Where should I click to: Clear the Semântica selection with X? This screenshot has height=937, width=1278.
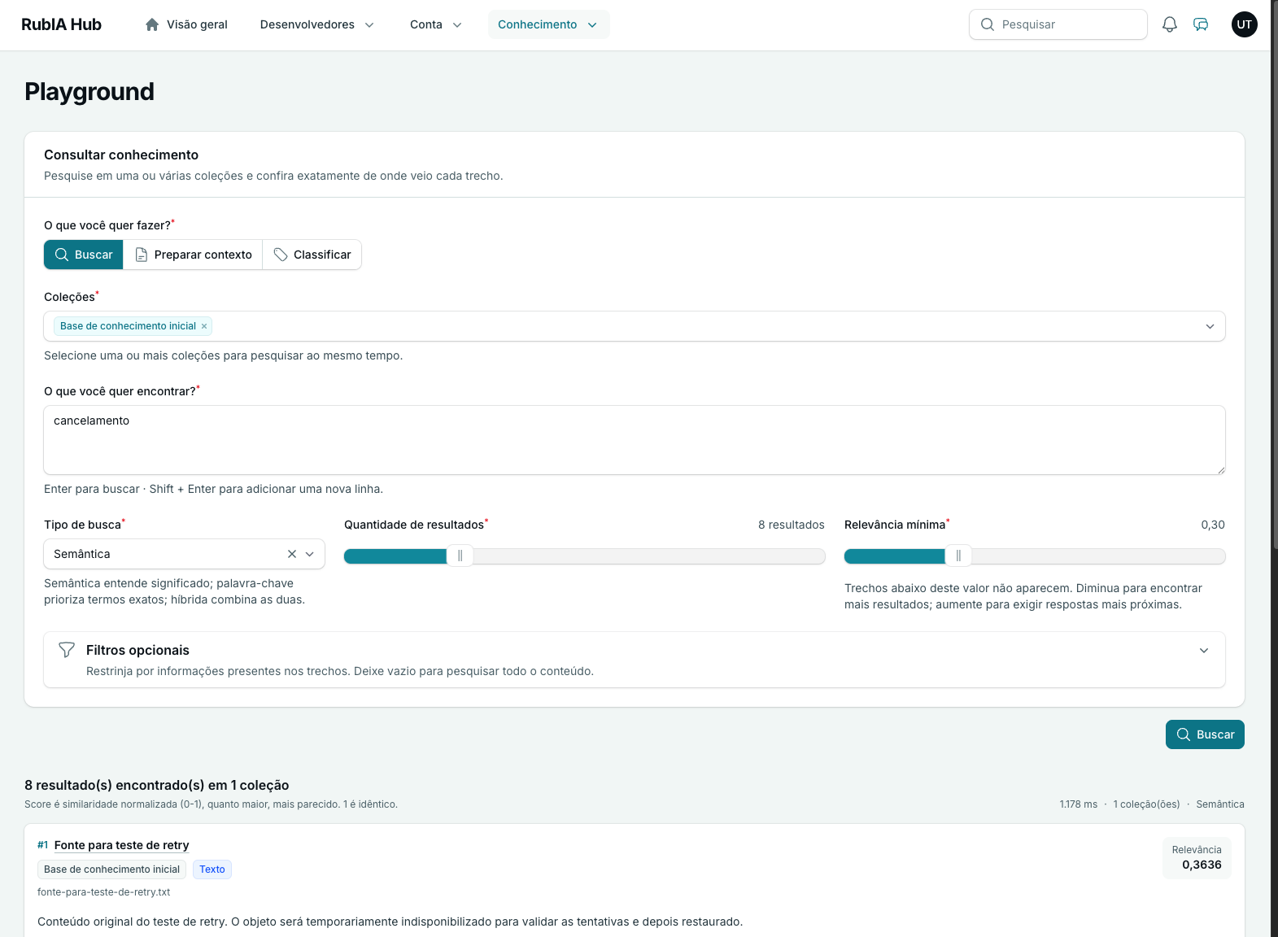point(292,554)
